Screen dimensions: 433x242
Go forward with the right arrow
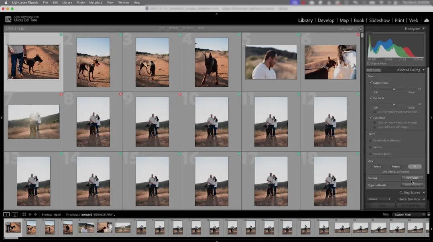[x=35, y=214]
